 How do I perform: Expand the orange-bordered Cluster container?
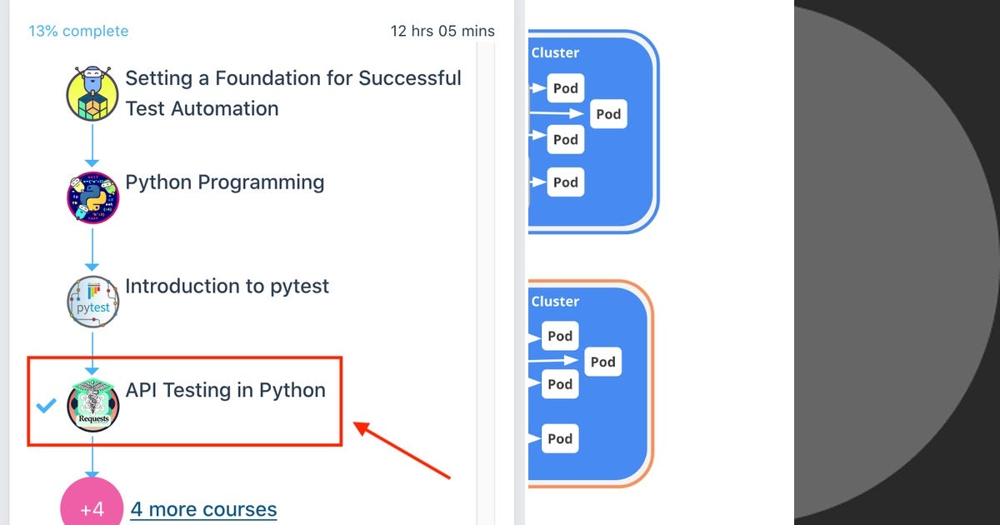(x=587, y=379)
